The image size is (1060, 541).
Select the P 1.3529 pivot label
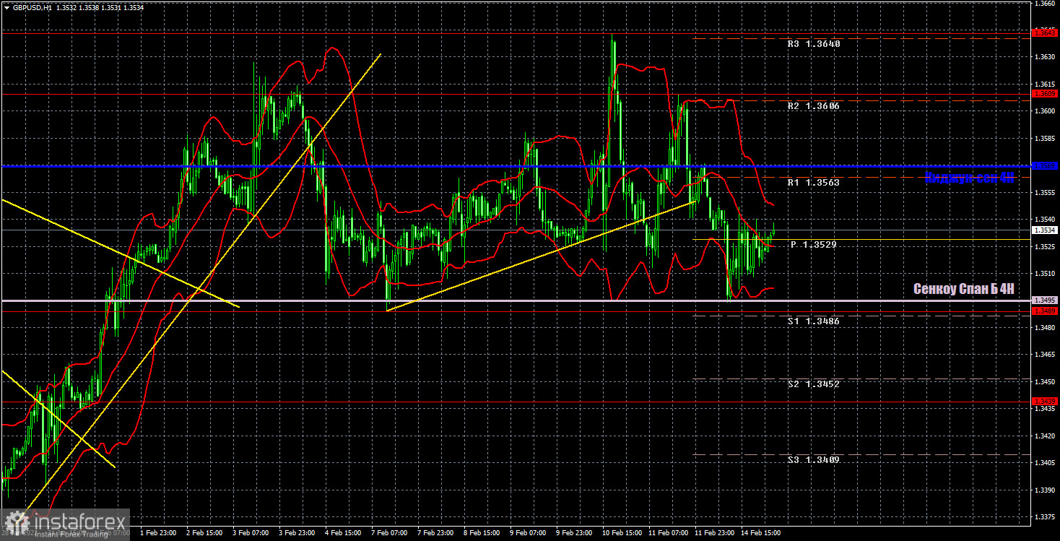pos(814,245)
